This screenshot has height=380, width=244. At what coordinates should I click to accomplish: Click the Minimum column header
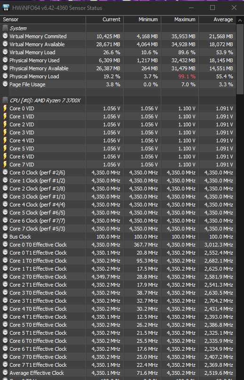click(x=142, y=19)
